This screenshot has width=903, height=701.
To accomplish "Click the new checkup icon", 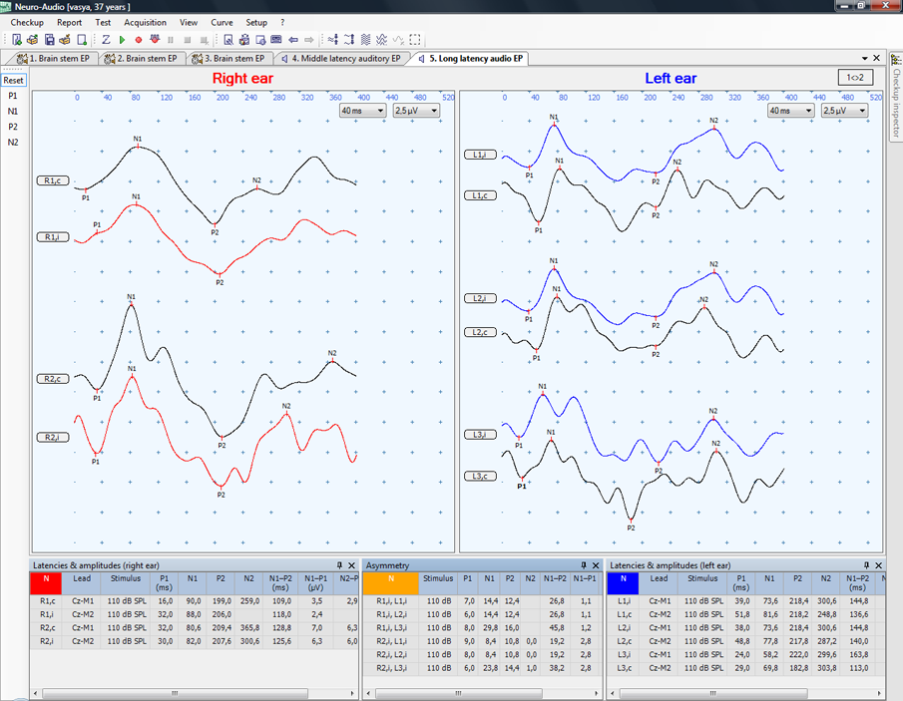I will pyautogui.click(x=17, y=40).
